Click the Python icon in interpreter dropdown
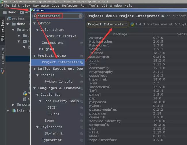Viewport: 187px width, 145px height. [x=132, y=25]
